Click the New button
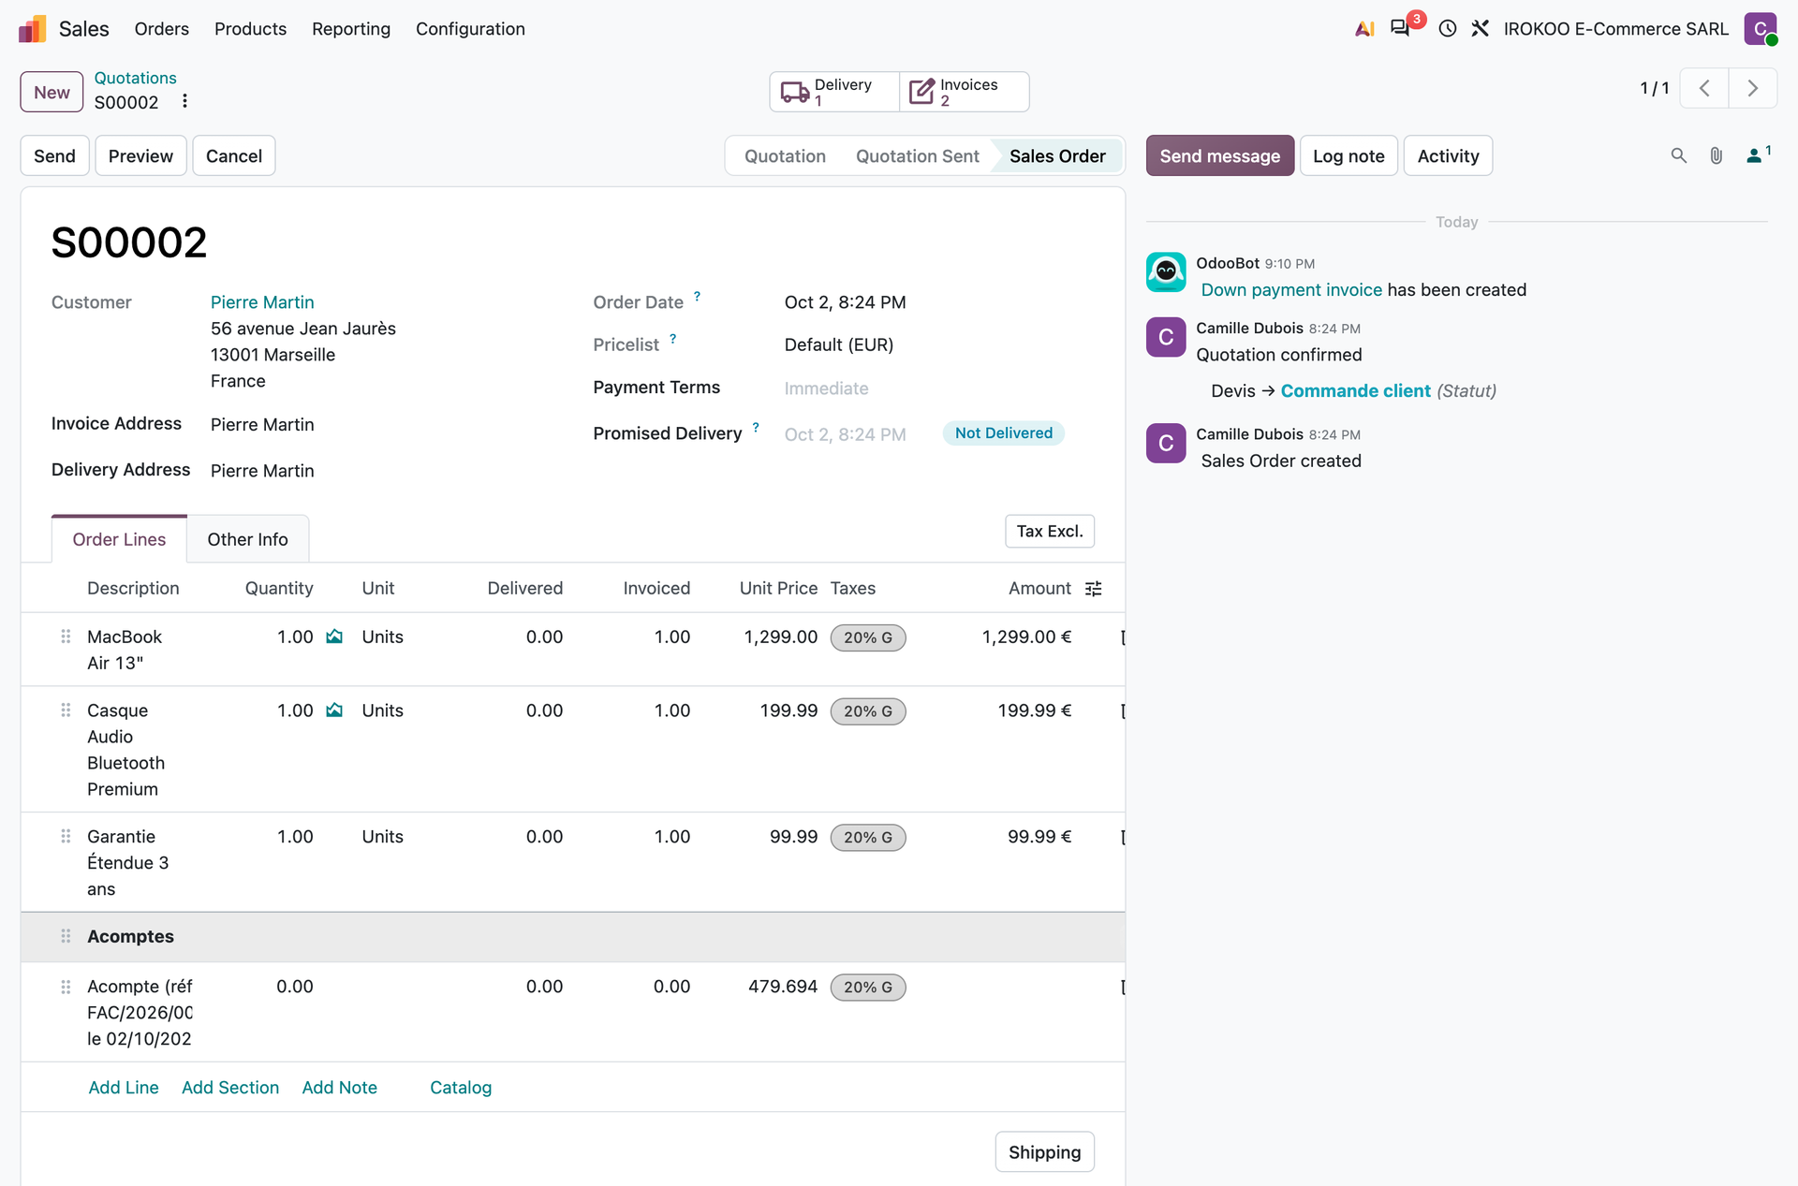 tap(52, 93)
